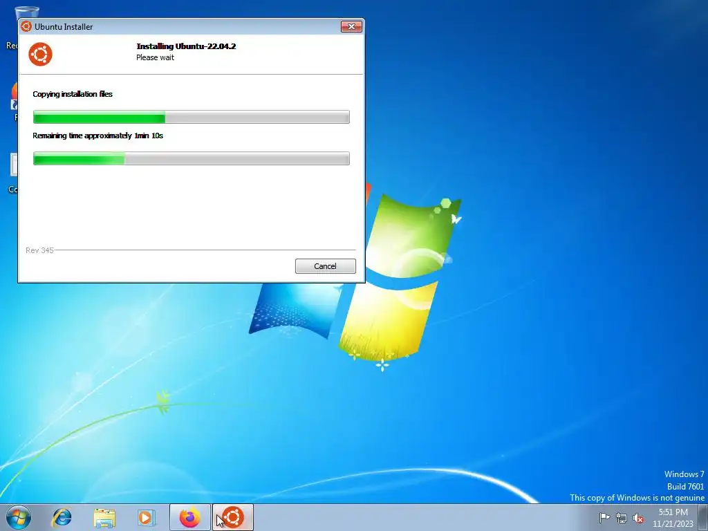Open Windows Media Player from taskbar

(x=146, y=517)
